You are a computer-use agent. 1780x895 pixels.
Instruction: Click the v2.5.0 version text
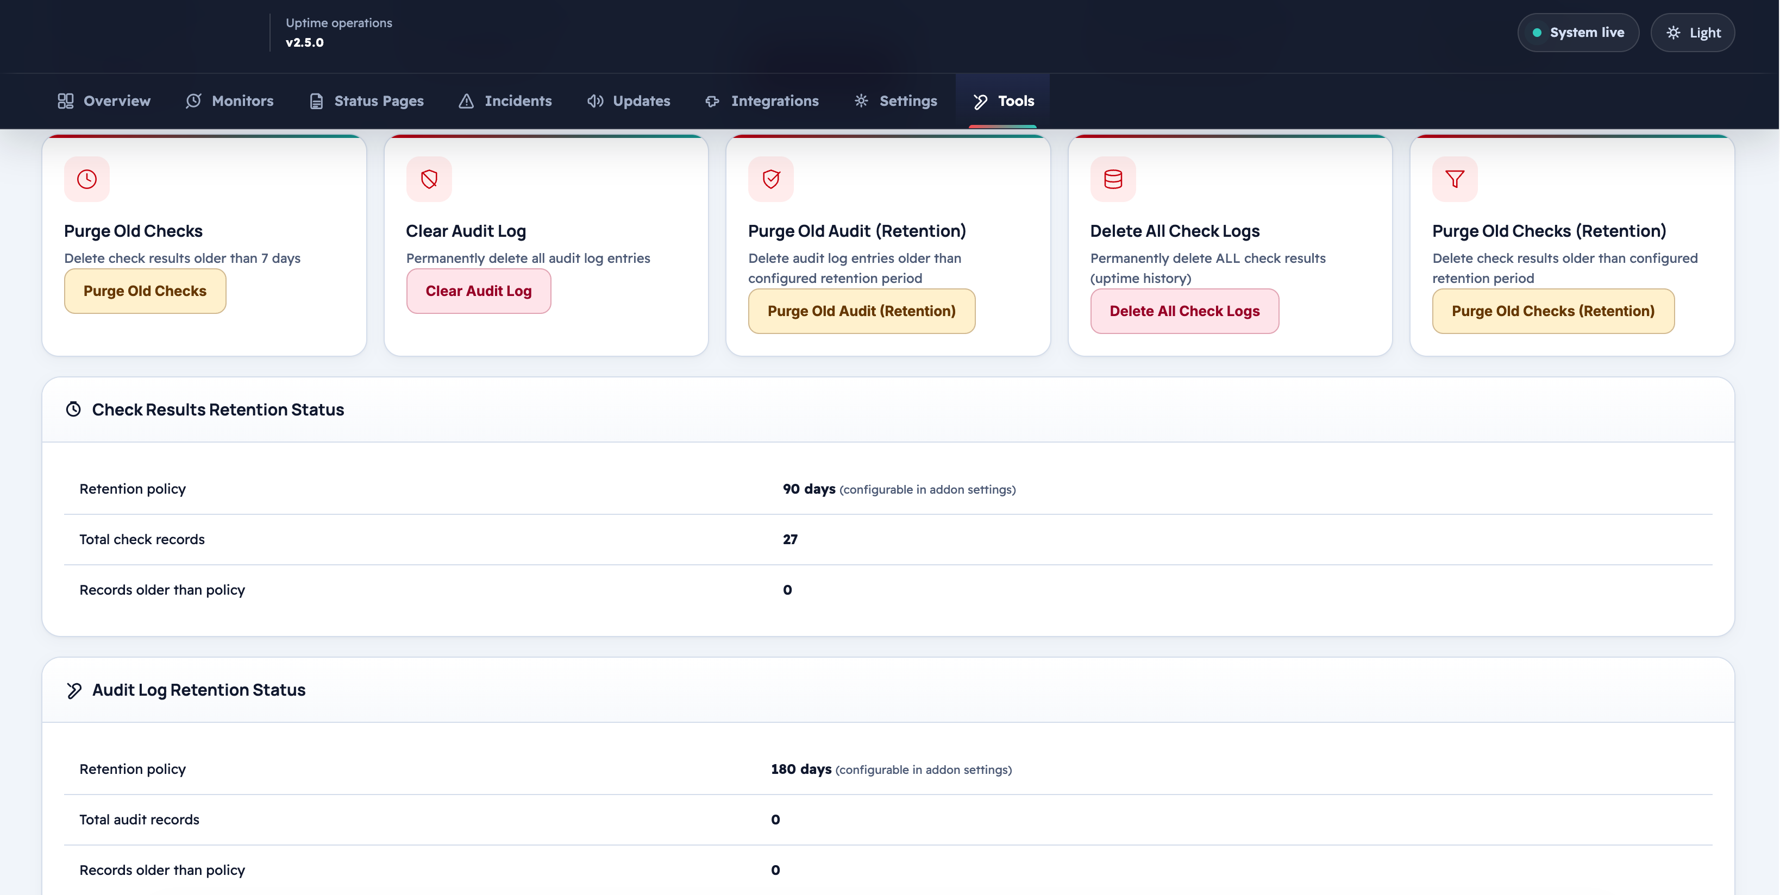304,42
